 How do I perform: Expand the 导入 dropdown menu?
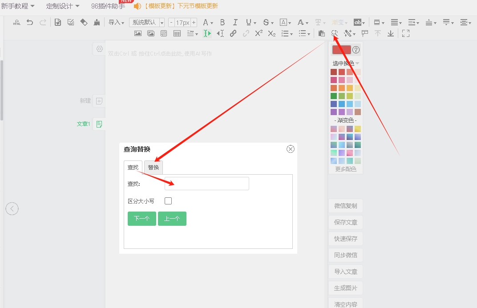click(x=117, y=22)
